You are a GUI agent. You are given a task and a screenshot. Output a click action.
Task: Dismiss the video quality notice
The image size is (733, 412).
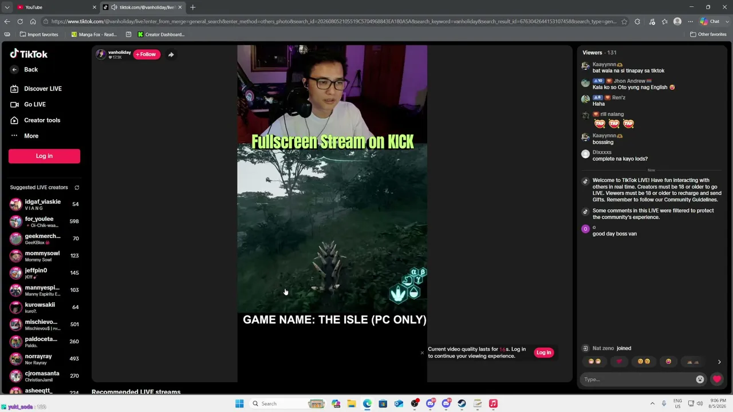pyautogui.click(x=422, y=352)
